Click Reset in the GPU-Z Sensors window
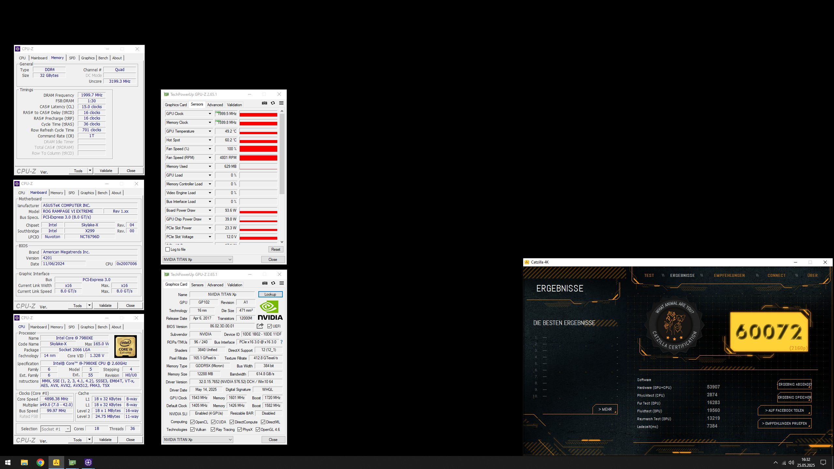Image resolution: width=834 pixels, height=469 pixels. click(276, 249)
